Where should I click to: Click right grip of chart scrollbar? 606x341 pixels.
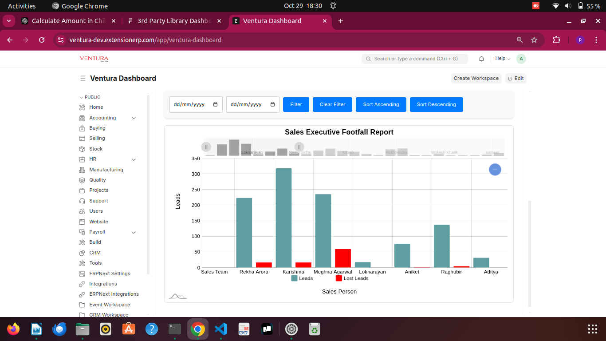tap(299, 147)
